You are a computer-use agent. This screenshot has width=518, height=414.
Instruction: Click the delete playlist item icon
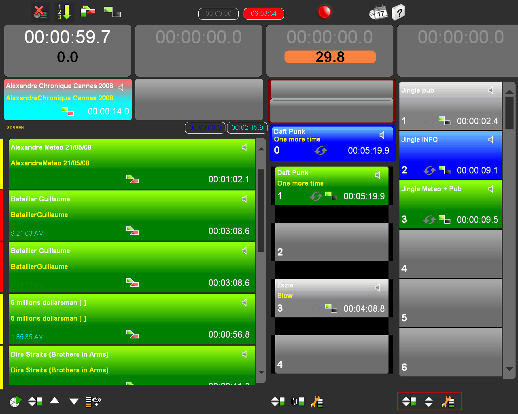(x=40, y=12)
